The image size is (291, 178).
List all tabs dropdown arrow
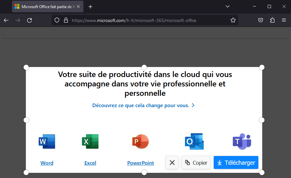(228, 6)
